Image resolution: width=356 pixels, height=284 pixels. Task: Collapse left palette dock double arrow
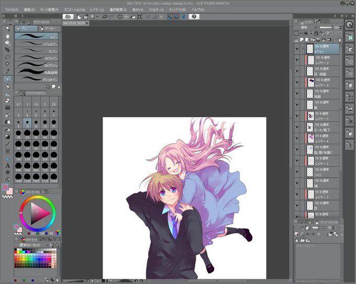pos(4,16)
